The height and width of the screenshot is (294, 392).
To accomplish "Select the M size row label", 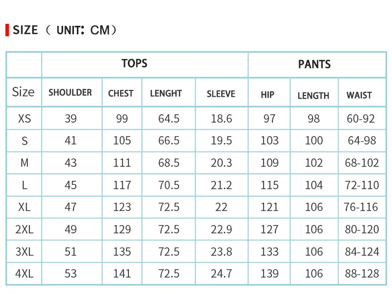I will [x=24, y=163].
